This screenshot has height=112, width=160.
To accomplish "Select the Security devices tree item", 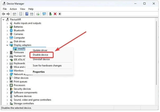I will (22, 89).
